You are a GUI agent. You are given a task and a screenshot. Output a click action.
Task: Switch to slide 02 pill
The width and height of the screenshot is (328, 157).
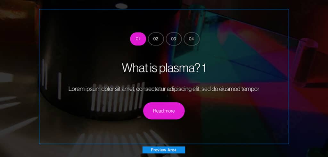(x=156, y=39)
